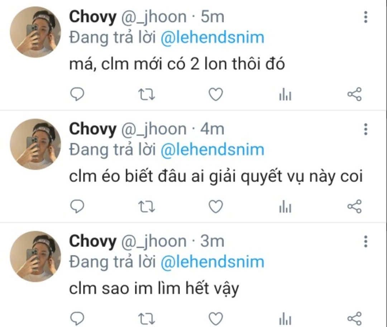Like the 'giải quyết vụ này coi' tweet
Screen dimensions: 387x327
[216, 207]
